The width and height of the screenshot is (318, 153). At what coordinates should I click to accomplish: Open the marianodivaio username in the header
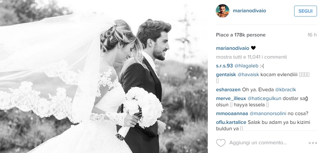click(249, 11)
